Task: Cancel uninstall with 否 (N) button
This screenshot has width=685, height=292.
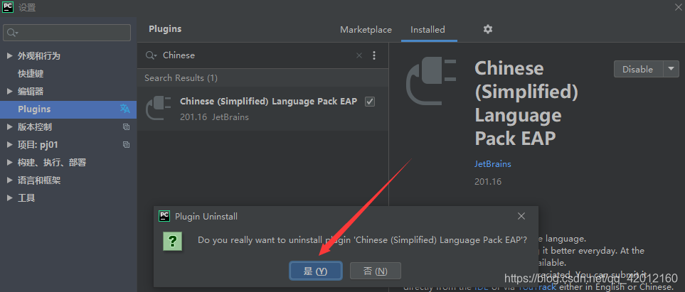Action: [376, 271]
